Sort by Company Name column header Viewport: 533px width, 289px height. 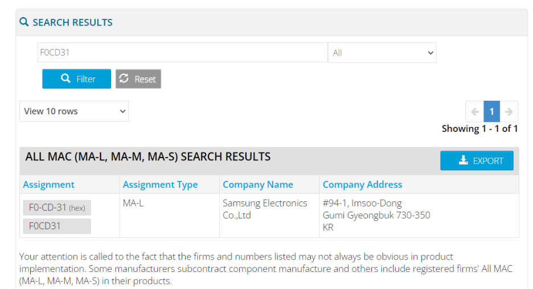pos(257,184)
